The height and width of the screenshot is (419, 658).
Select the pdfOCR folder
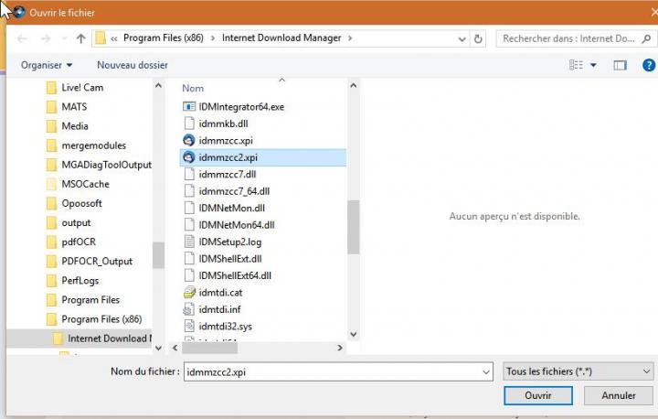71,242
